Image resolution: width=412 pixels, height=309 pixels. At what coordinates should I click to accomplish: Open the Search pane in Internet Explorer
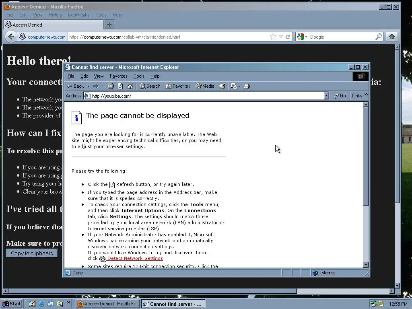pos(150,86)
